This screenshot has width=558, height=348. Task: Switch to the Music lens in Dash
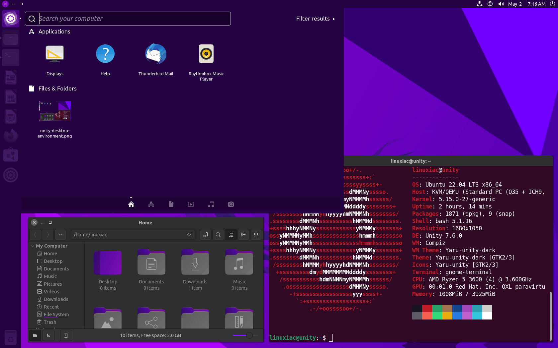(x=211, y=204)
